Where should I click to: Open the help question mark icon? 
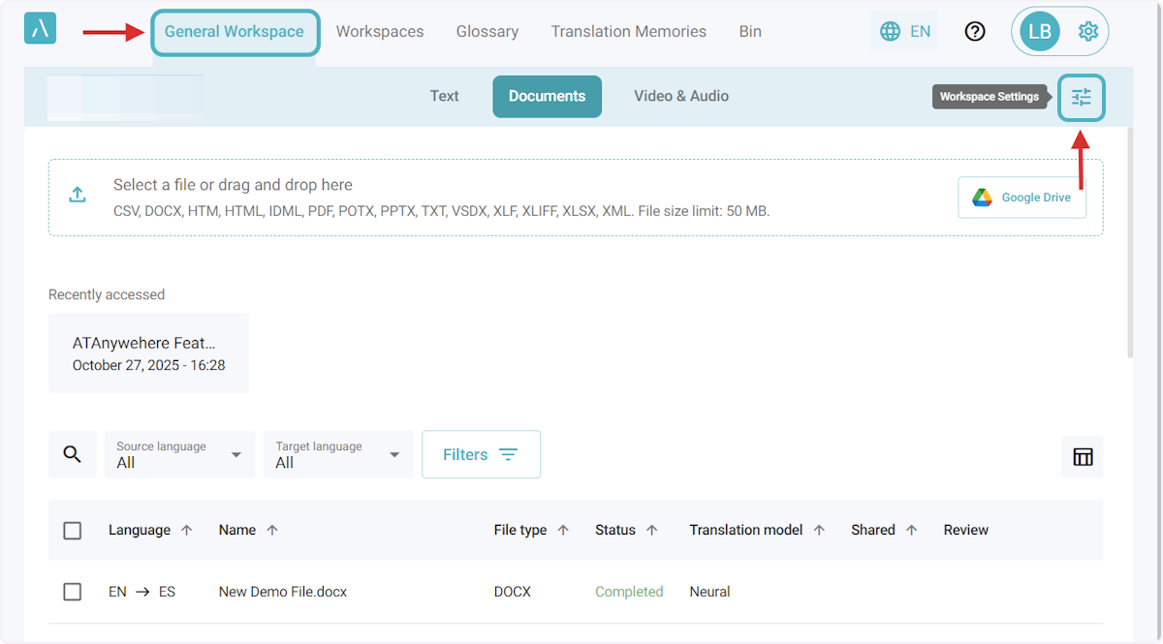975,31
